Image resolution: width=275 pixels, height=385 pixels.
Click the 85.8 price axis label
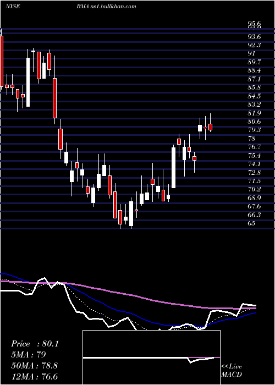pyautogui.click(x=254, y=87)
